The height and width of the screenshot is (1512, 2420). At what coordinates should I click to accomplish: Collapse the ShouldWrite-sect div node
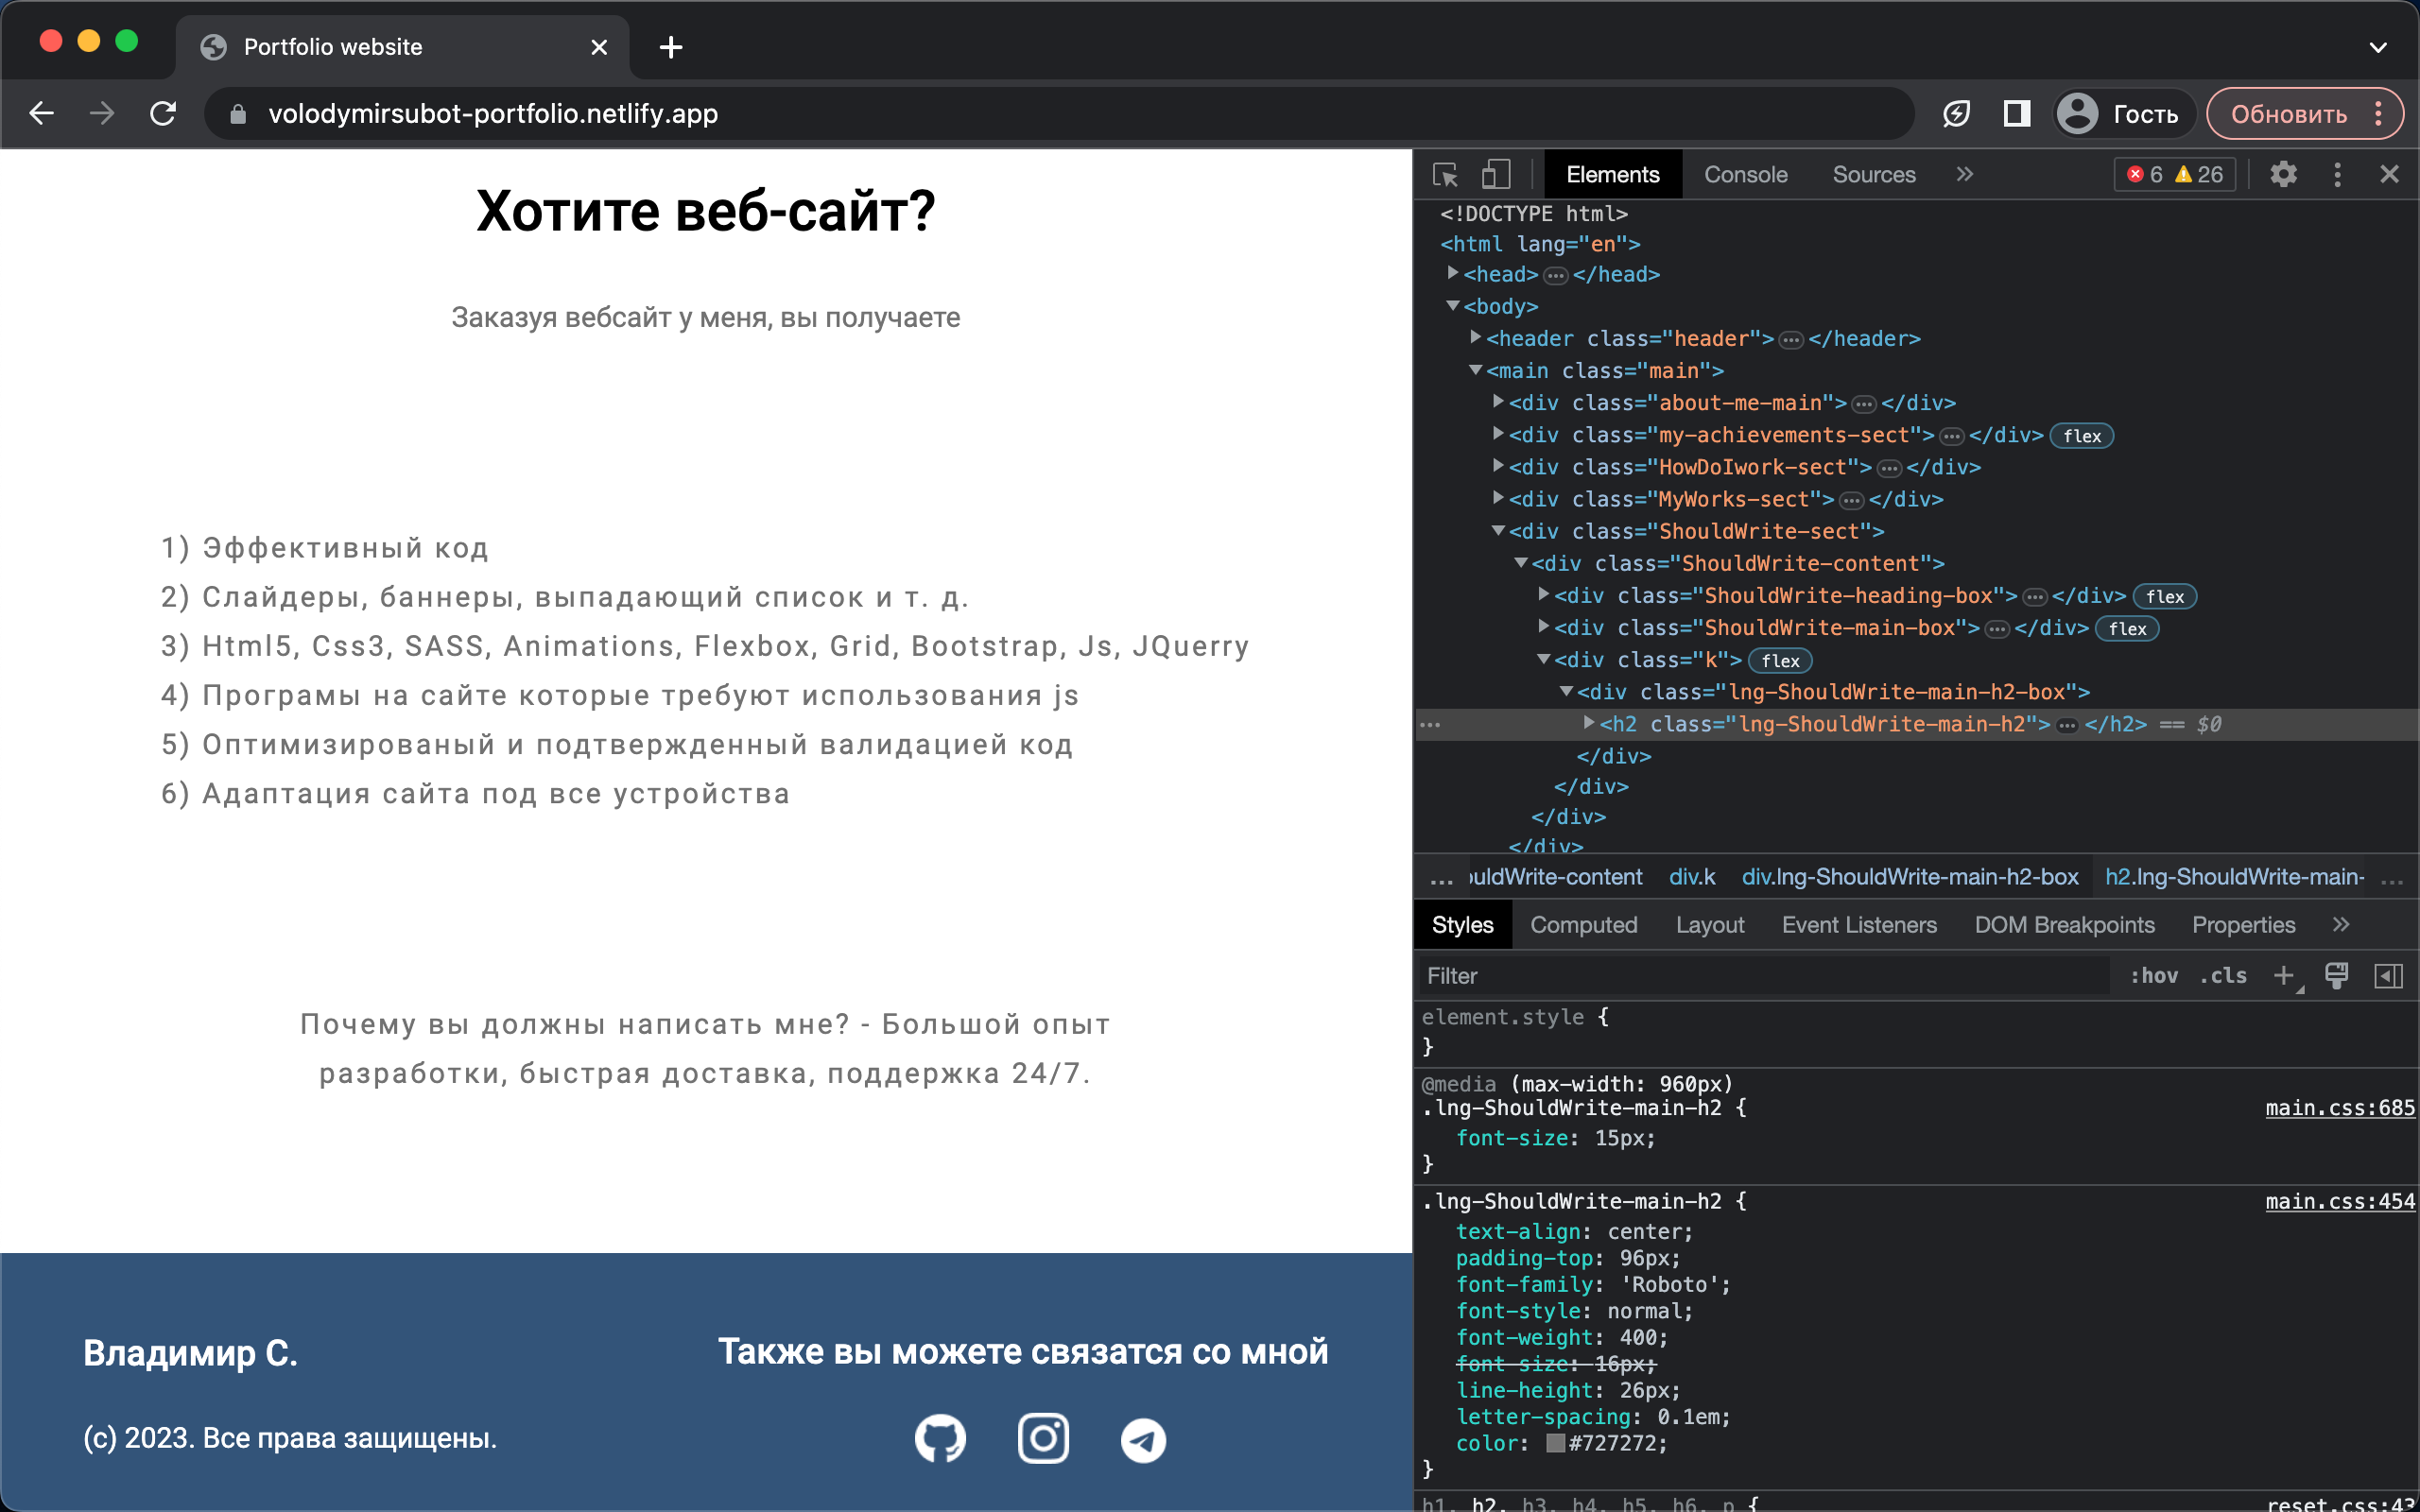point(1498,531)
